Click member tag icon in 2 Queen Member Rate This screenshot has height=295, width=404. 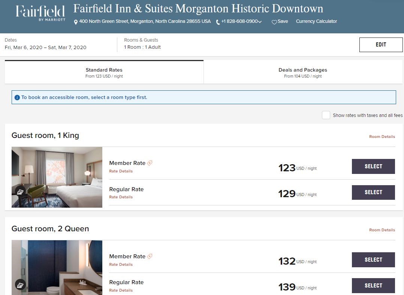(150, 256)
